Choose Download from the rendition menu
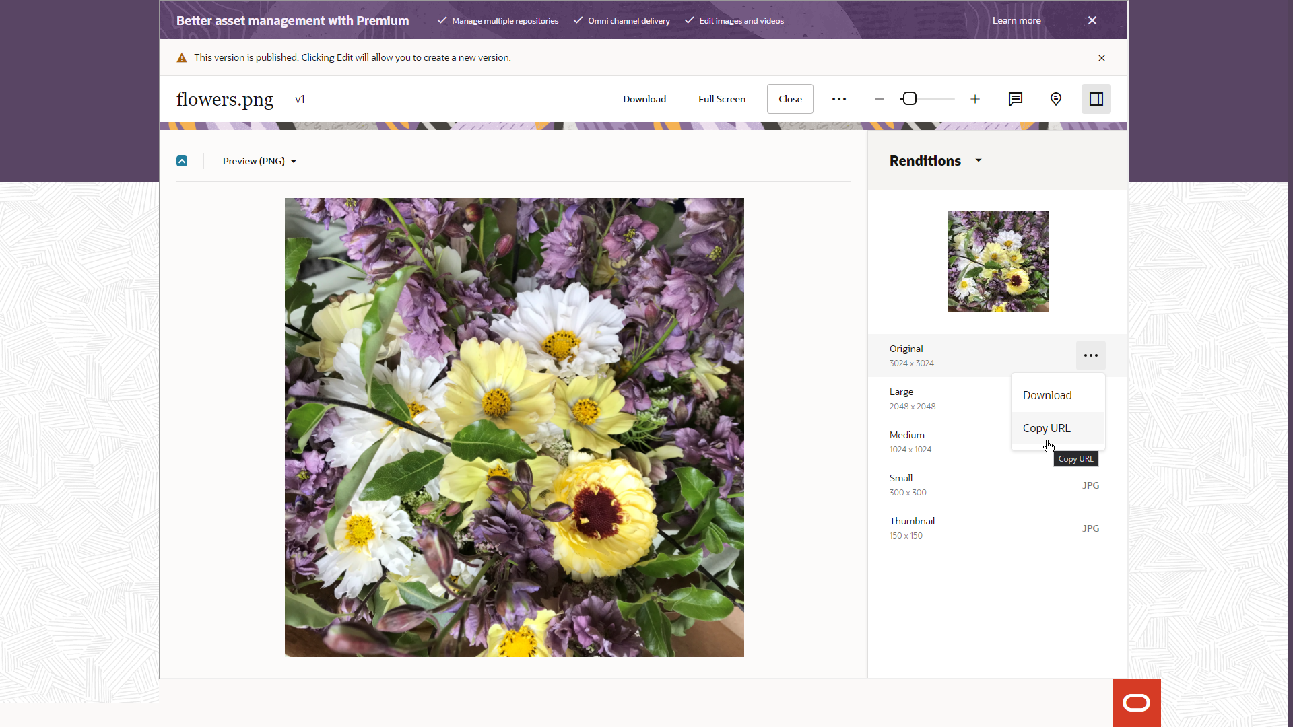The width and height of the screenshot is (1293, 727). click(x=1047, y=395)
